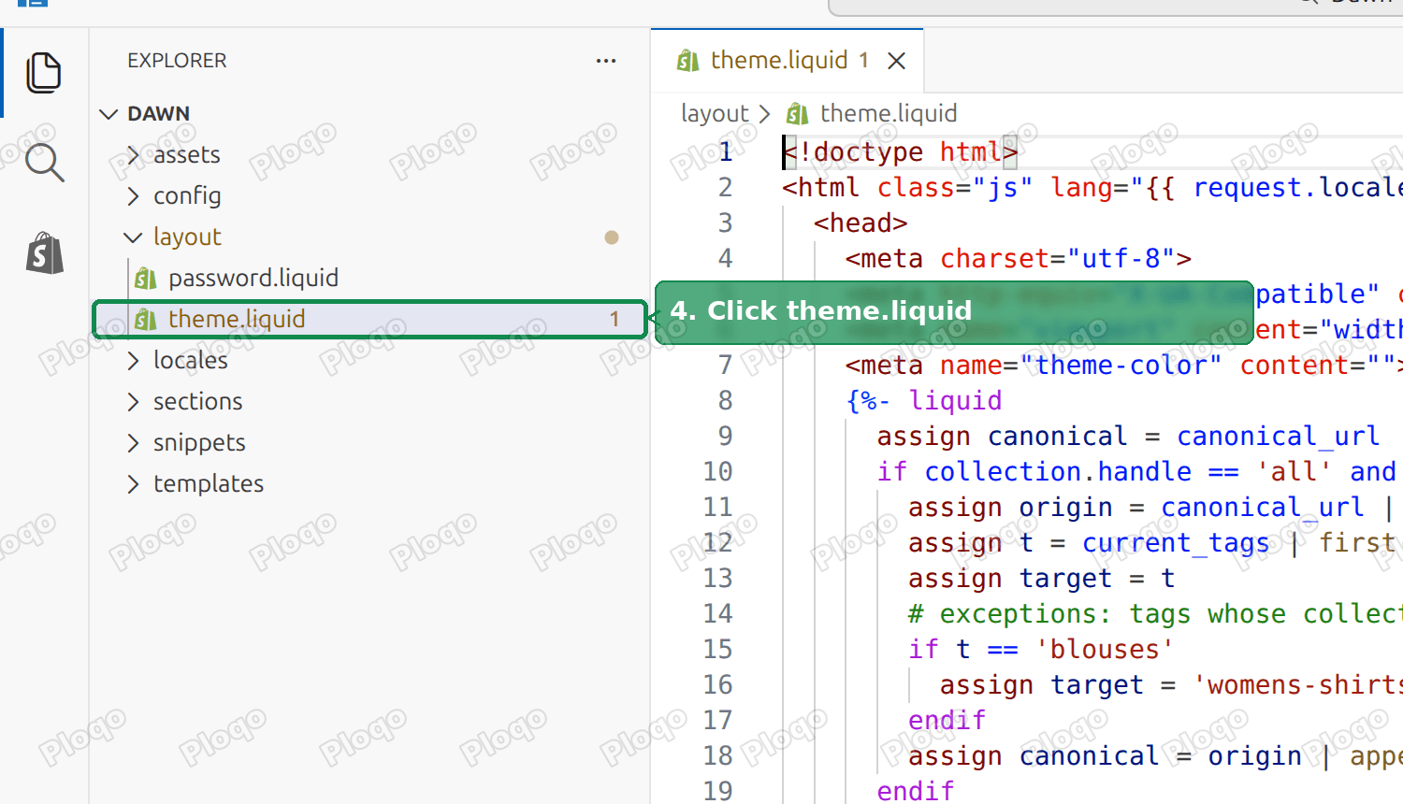Click line number 10 in the gutter
Viewport: 1403px width, 804px height.
coord(717,471)
